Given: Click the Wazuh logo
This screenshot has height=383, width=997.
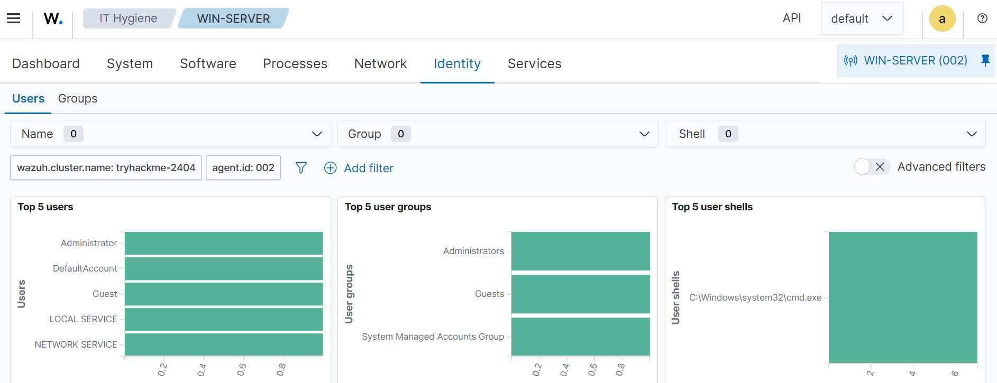Looking at the screenshot, I should point(53,18).
